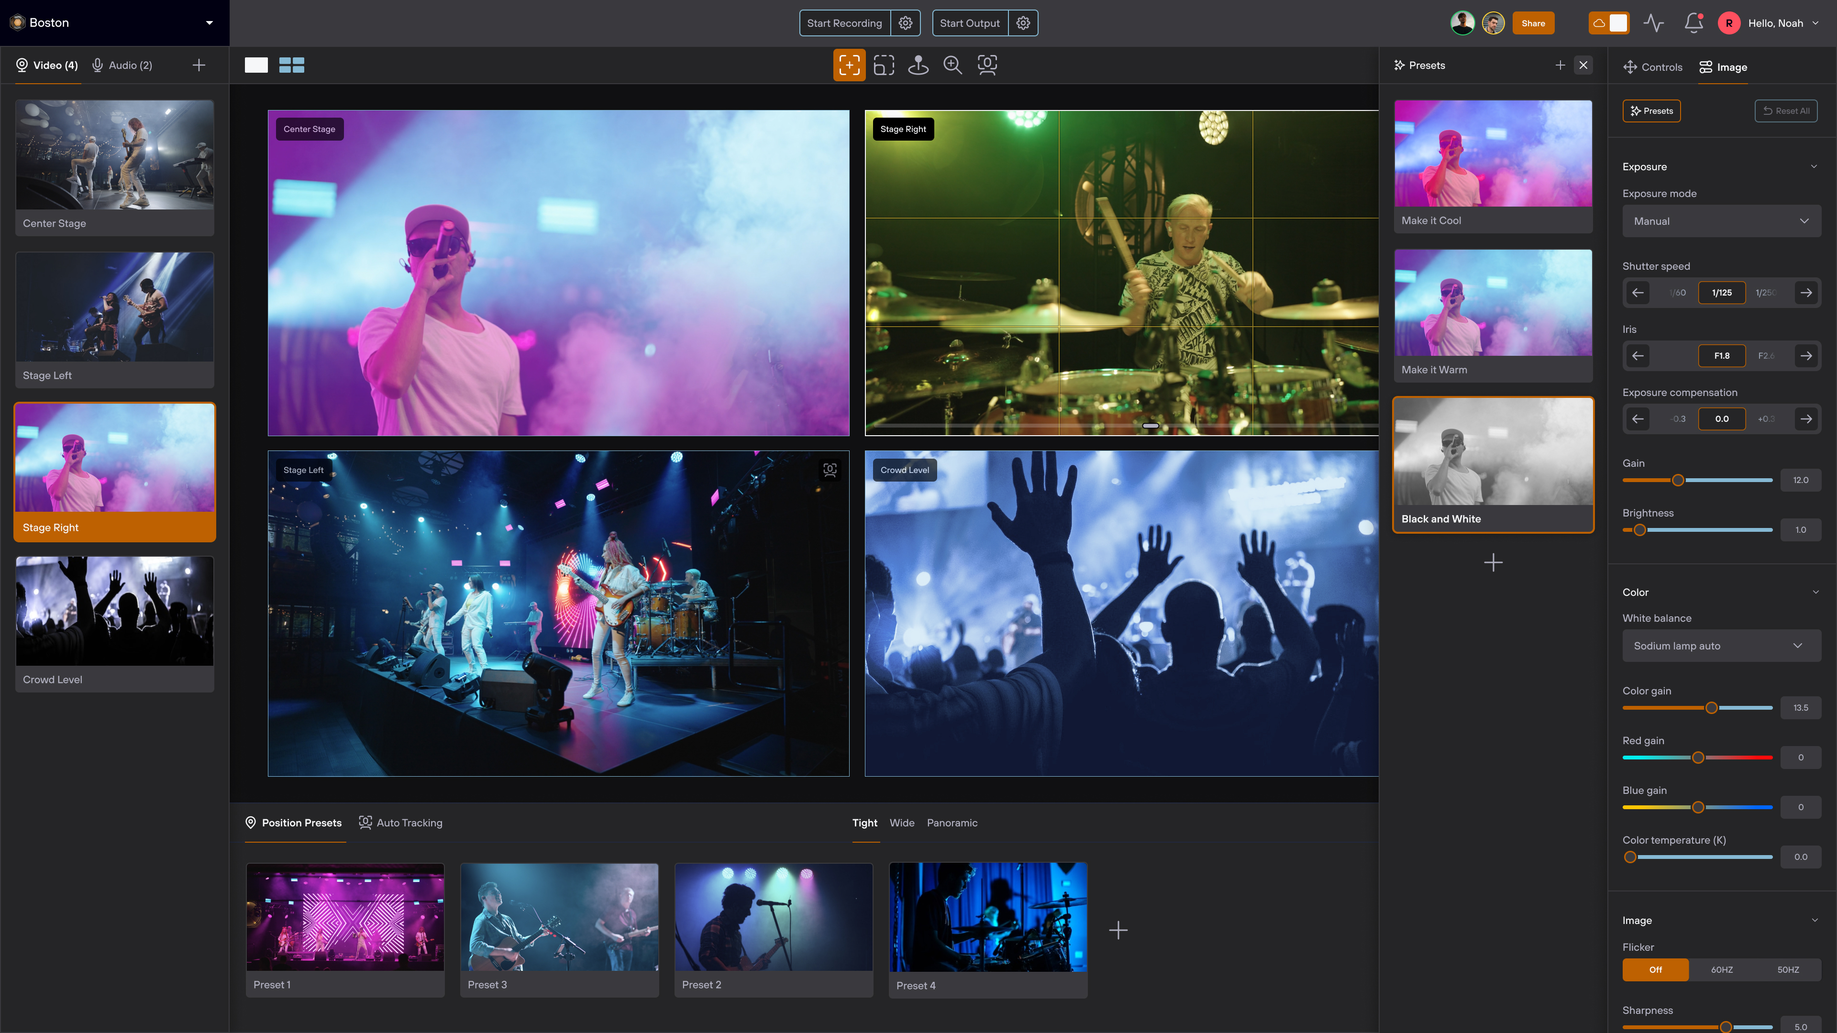The width and height of the screenshot is (1837, 1033).
Task: Click the auto-tracking icon on Stage Left feed
Action: (x=830, y=470)
